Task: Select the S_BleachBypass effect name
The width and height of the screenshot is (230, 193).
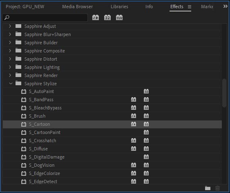Action: pyautogui.click(x=45, y=108)
